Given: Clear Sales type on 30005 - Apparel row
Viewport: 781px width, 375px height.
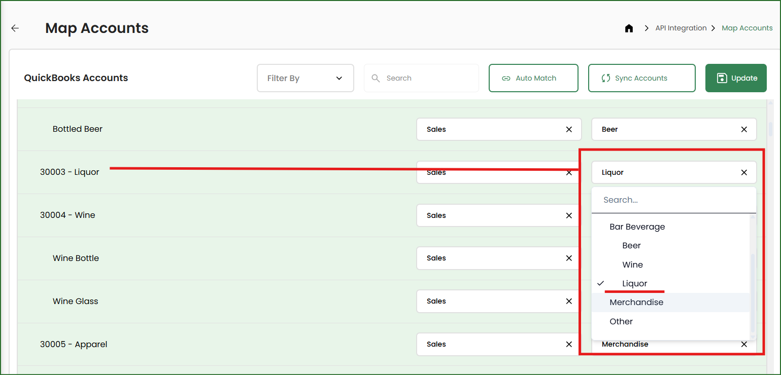Looking at the screenshot, I should [x=569, y=345].
